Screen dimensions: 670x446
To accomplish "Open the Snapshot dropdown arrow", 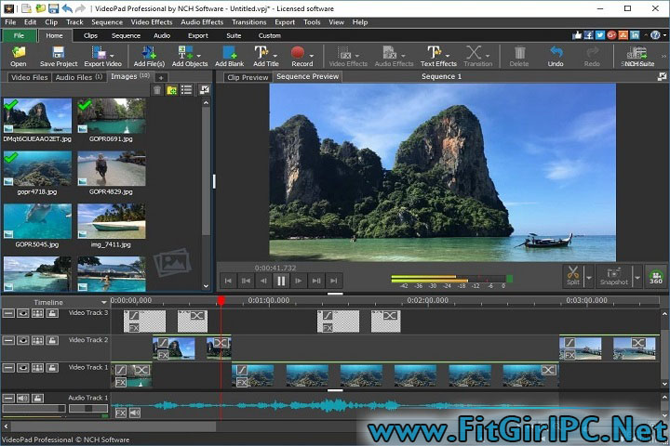I will [x=636, y=275].
